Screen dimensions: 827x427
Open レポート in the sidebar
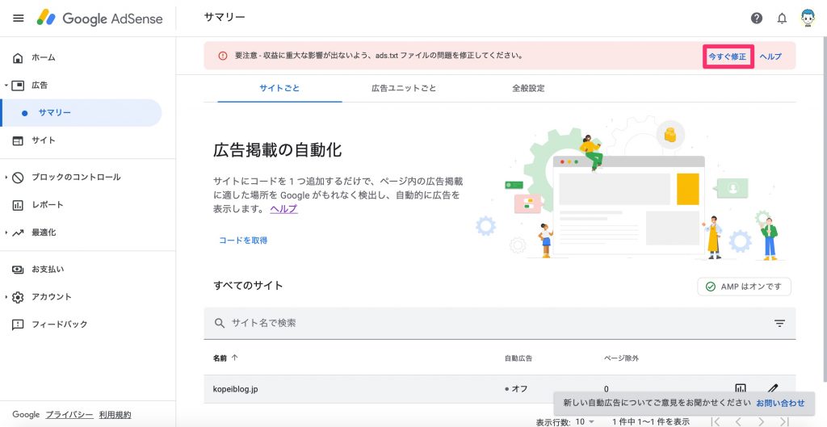point(47,204)
